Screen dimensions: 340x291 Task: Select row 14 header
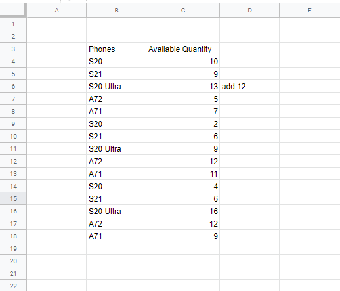[x=13, y=186]
